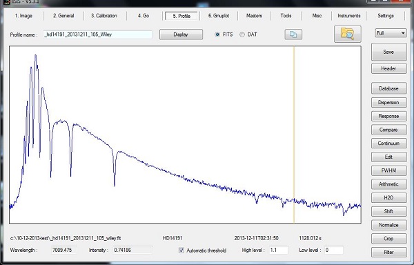This screenshot has height=265, width=414.
Task: Click the Continuum button
Action: [388, 144]
